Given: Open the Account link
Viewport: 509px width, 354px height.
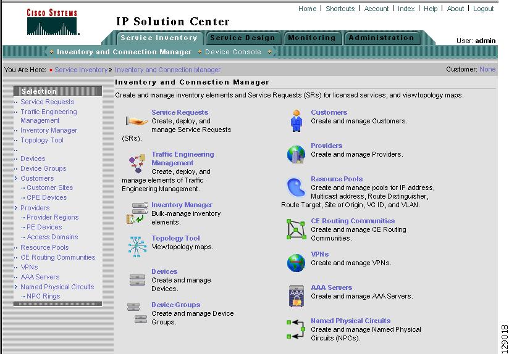Looking at the screenshot, I should pyautogui.click(x=376, y=9).
